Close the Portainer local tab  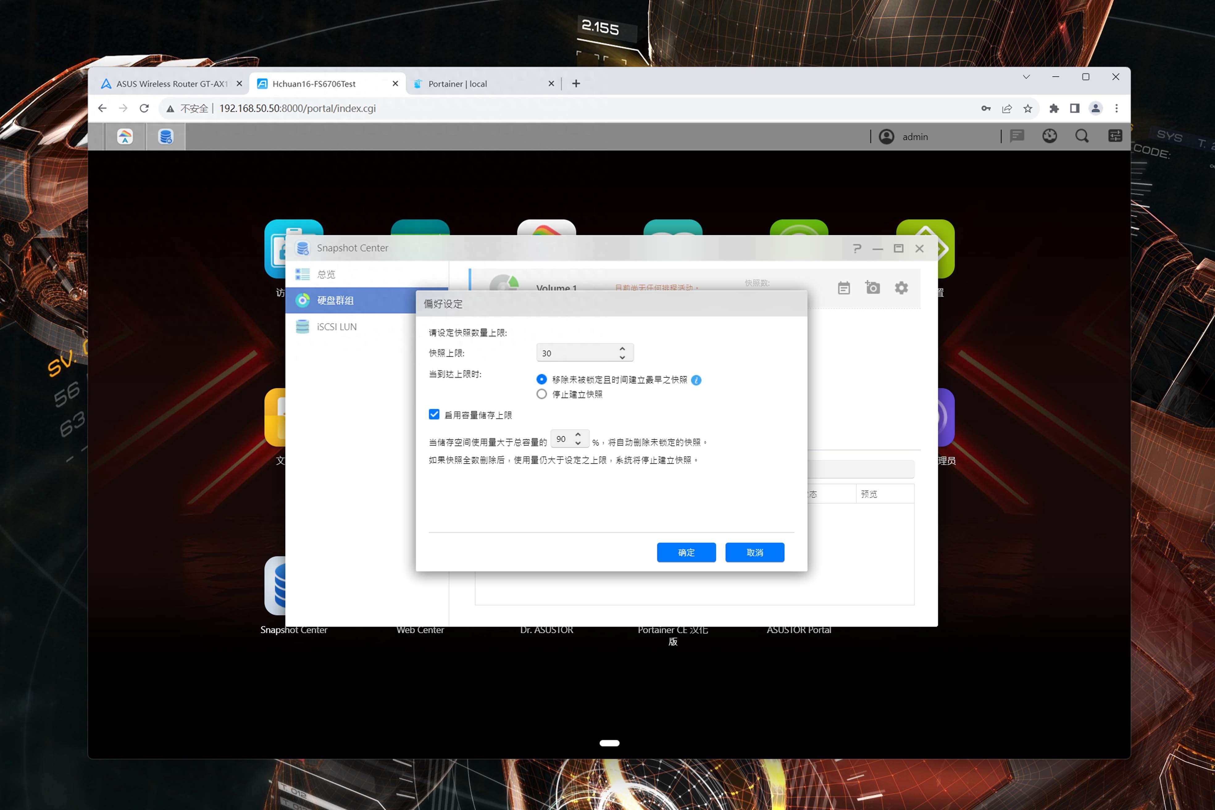click(x=551, y=83)
